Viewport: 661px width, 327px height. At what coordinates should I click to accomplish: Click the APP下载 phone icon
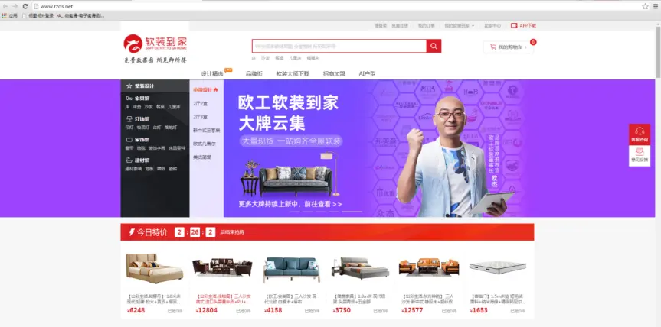coord(514,26)
